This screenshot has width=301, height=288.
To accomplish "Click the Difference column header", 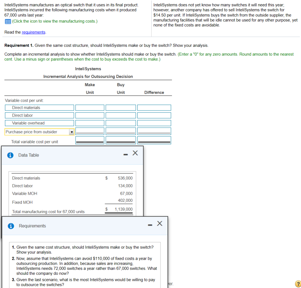I will pos(154,92).
